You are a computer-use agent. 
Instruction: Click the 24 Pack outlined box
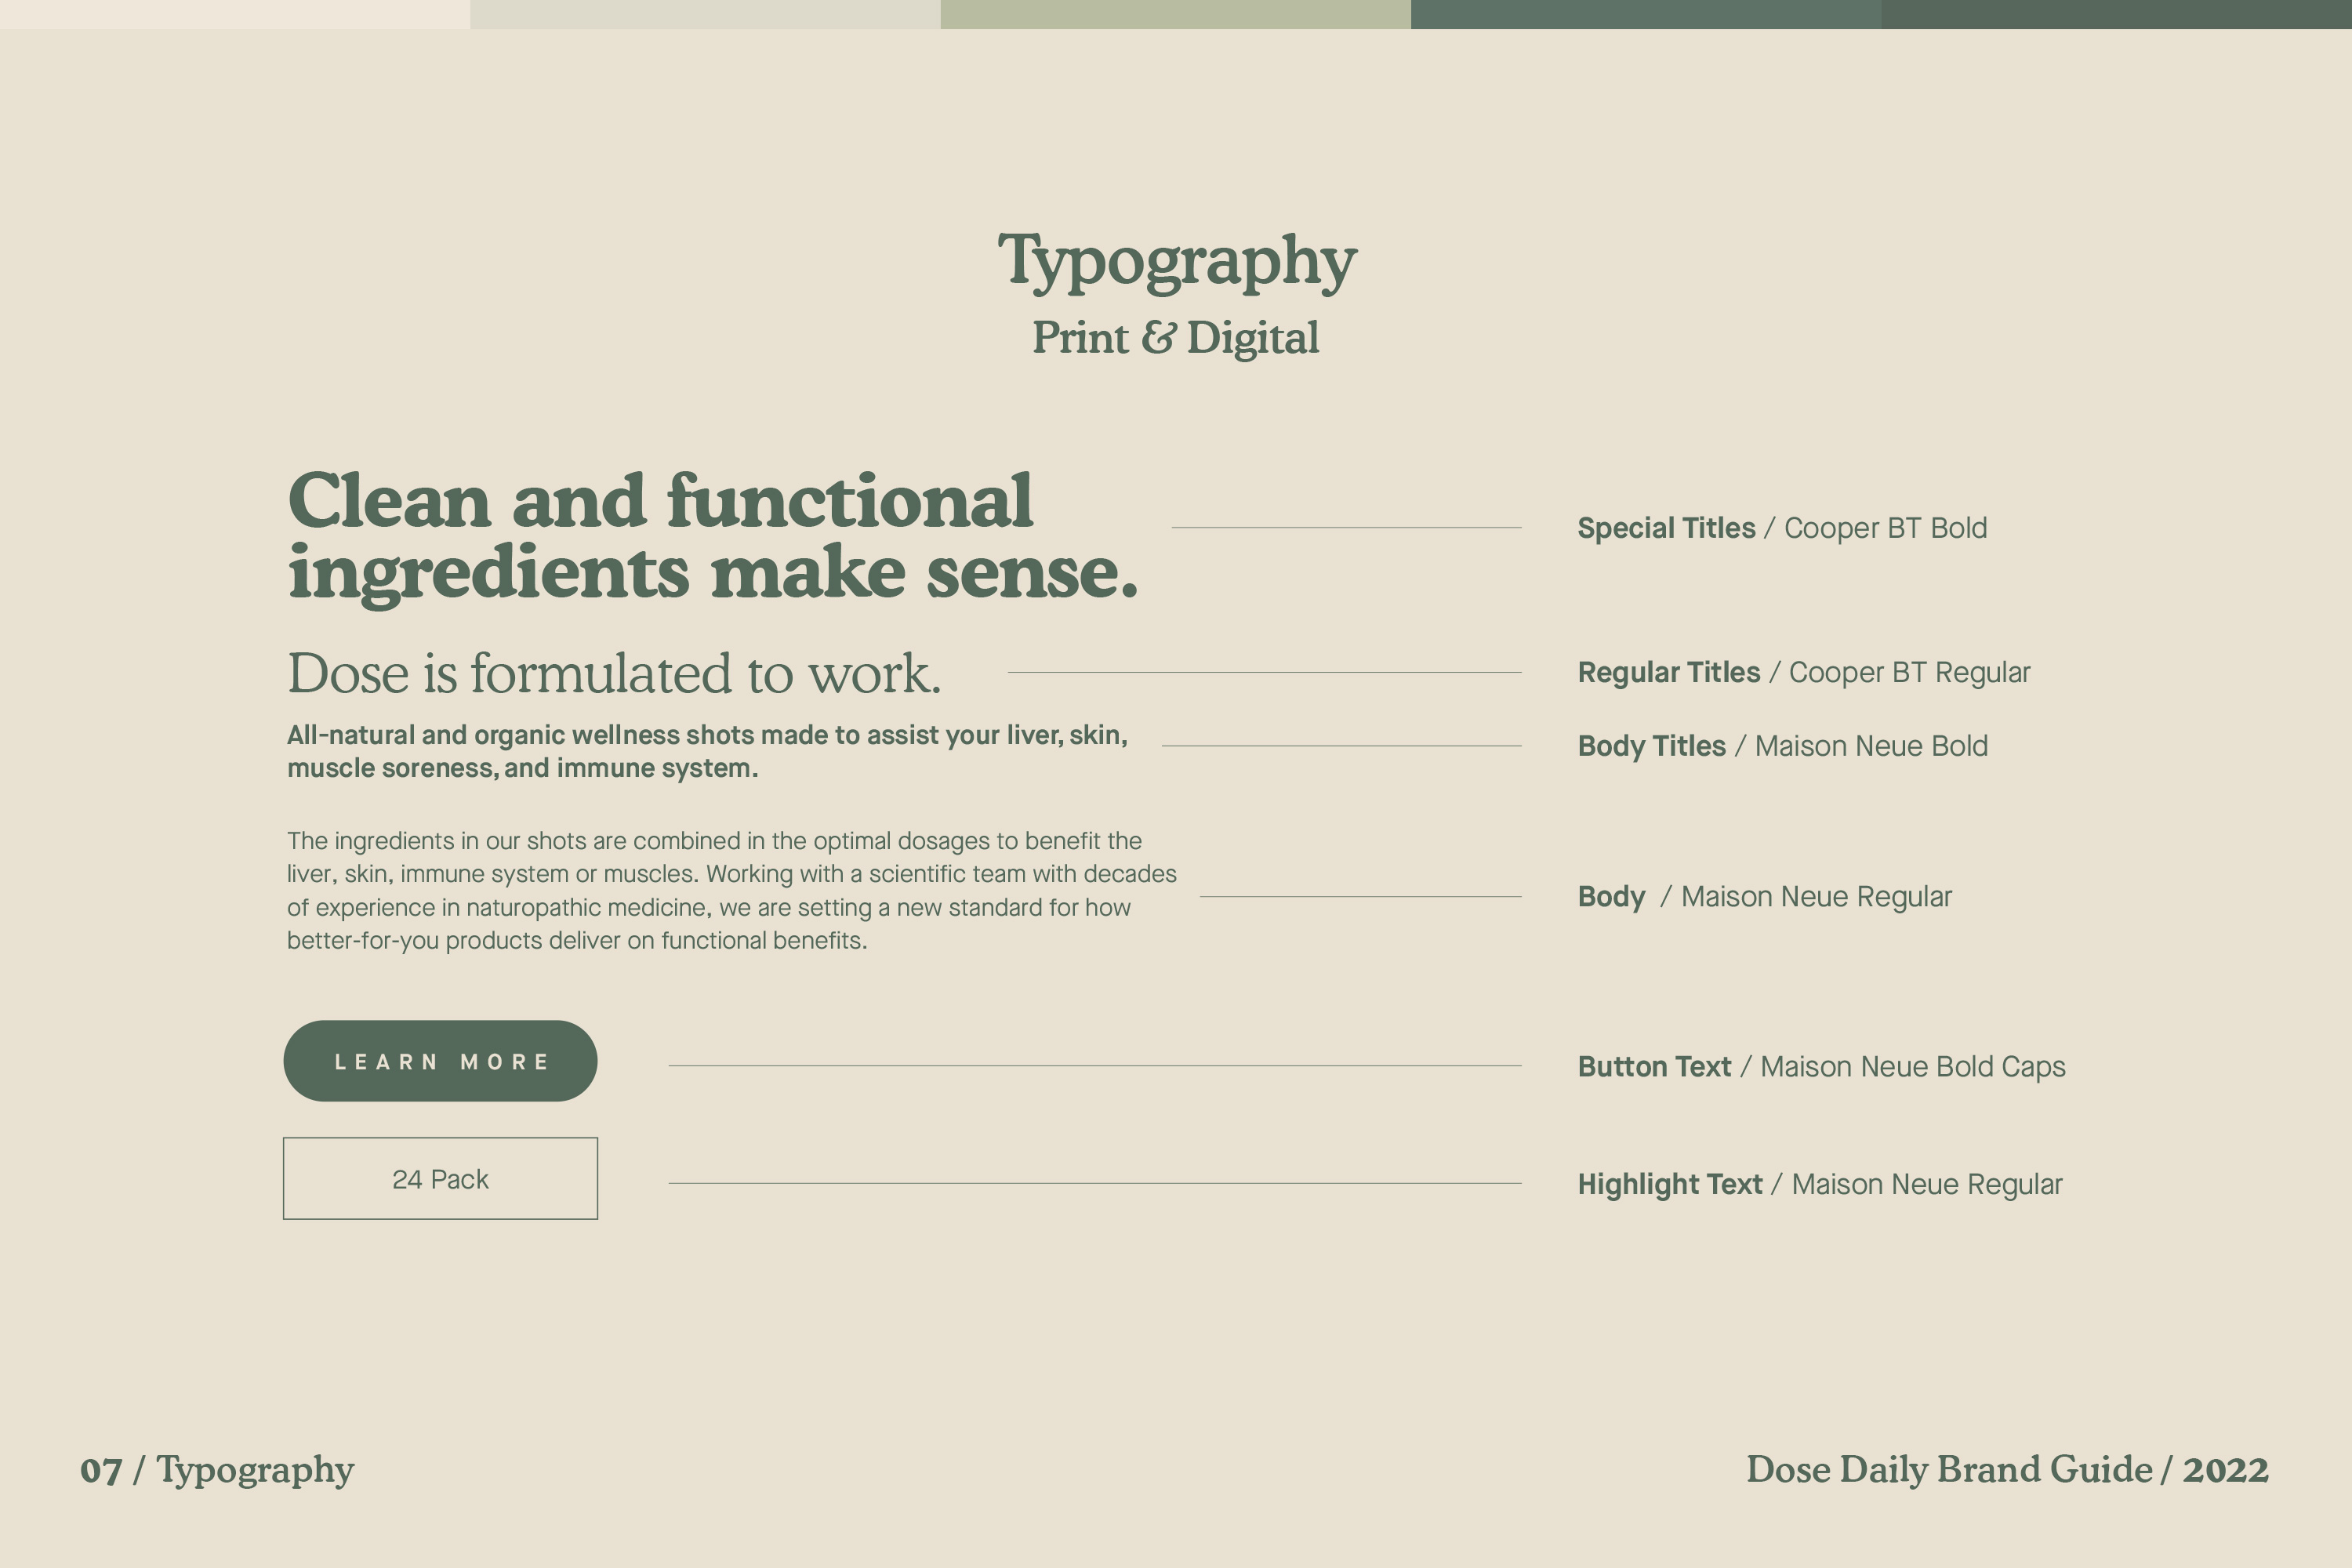pos(440,1179)
